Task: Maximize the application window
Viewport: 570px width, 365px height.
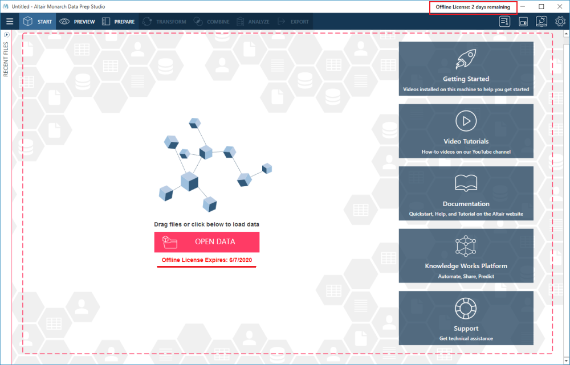Action: [541, 7]
